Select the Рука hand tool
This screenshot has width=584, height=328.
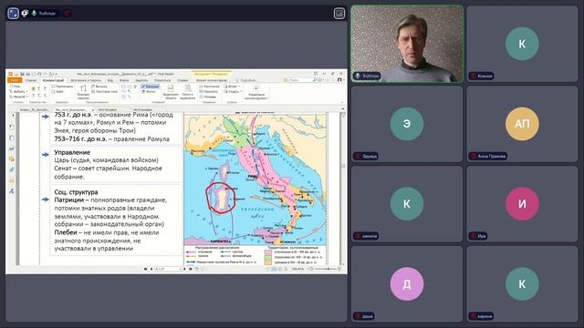(x=15, y=87)
